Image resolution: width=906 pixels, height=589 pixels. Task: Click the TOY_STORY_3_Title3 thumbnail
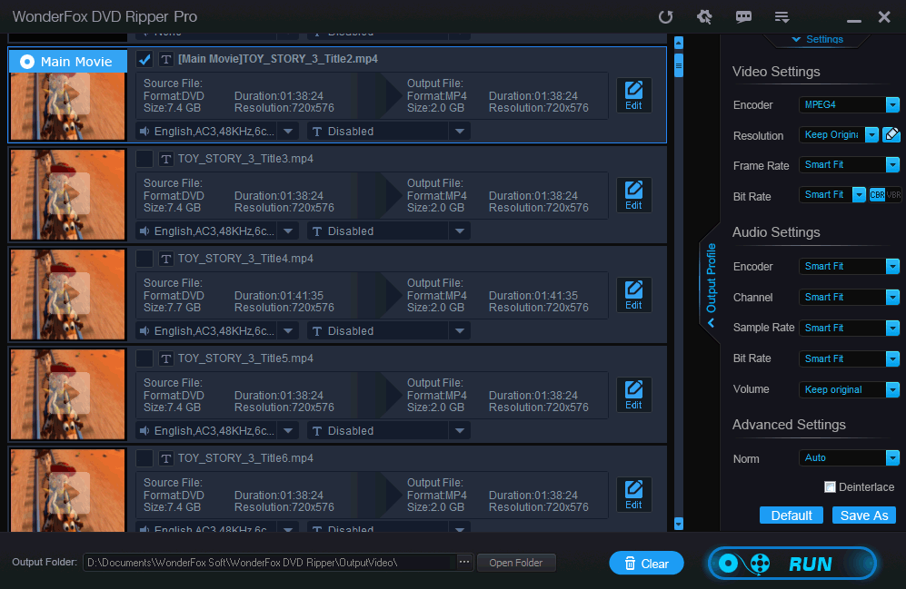[67, 195]
